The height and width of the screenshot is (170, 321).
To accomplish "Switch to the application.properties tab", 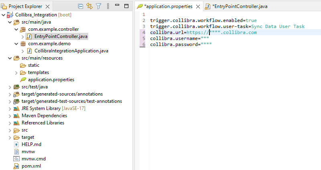I will click(x=168, y=6).
